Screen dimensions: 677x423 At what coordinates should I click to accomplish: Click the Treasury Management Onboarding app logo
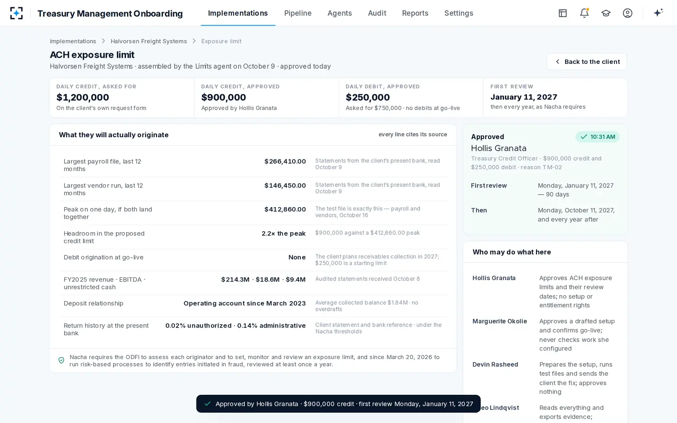[16, 13]
